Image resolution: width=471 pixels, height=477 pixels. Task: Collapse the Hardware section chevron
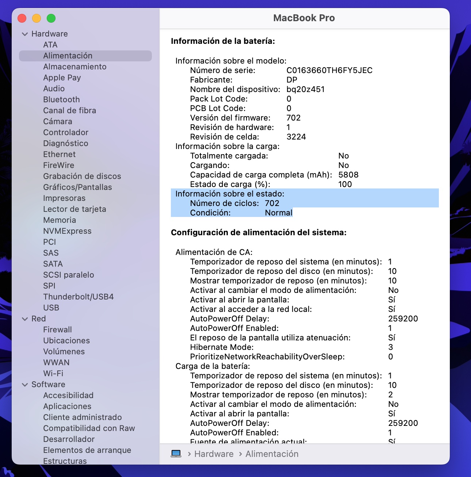(x=25, y=34)
